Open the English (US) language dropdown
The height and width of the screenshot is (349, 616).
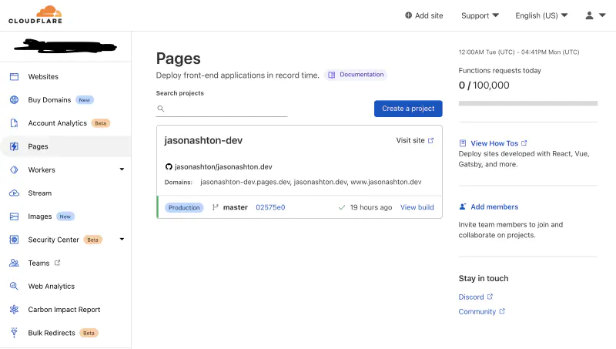tap(541, 15)
